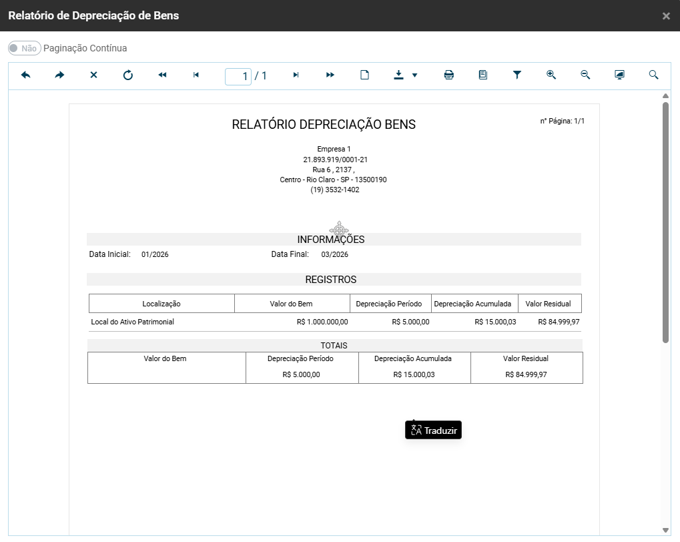Print the depreciation report
680x542 pixels.
449,75
